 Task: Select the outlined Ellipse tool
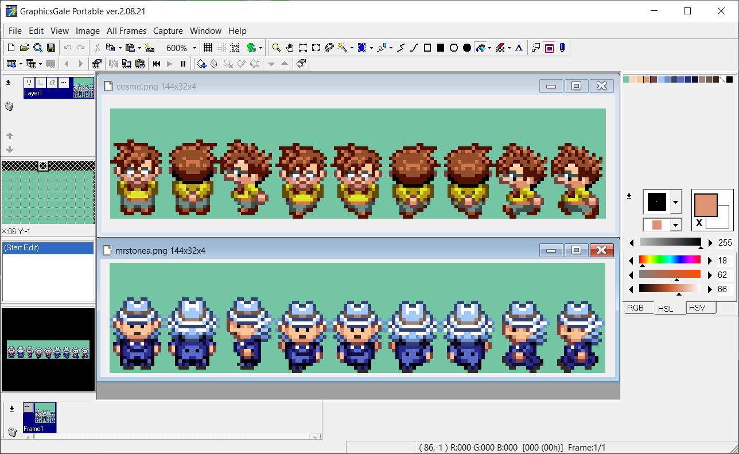pos(454,48)
